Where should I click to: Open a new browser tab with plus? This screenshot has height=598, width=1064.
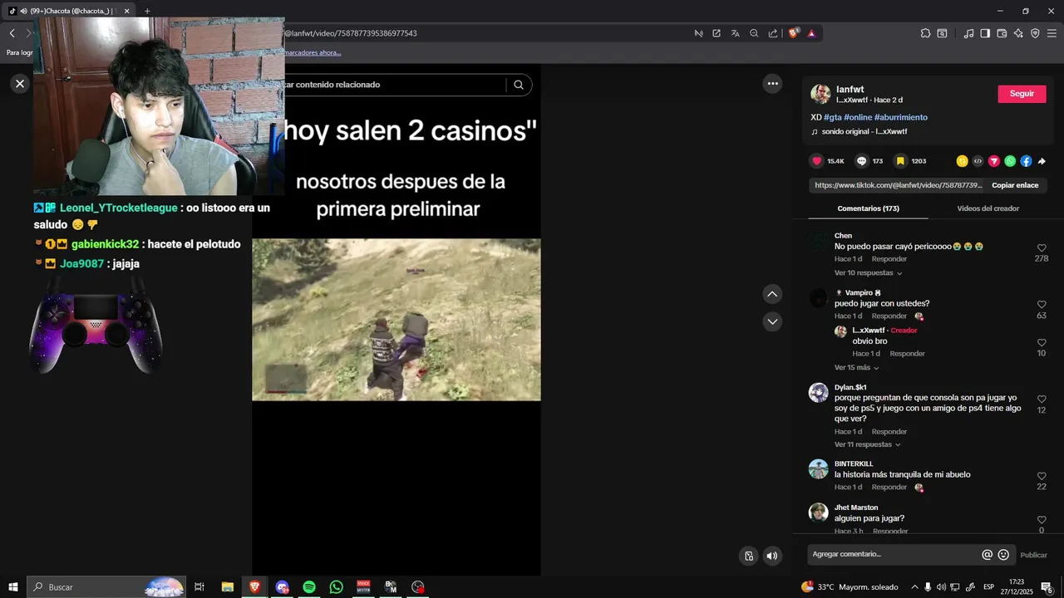(147, 11)
